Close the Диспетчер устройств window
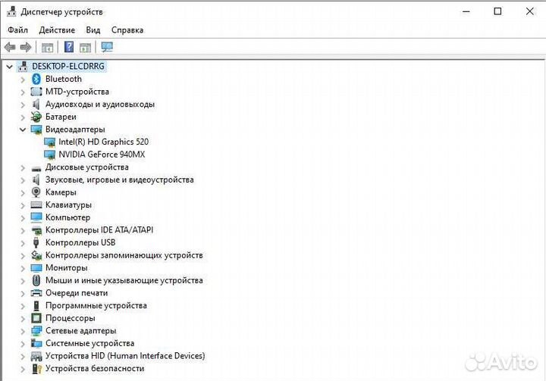 coord(529,11)
